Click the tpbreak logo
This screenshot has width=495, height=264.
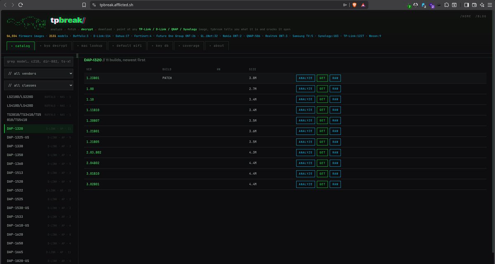(x=68, y=20)
